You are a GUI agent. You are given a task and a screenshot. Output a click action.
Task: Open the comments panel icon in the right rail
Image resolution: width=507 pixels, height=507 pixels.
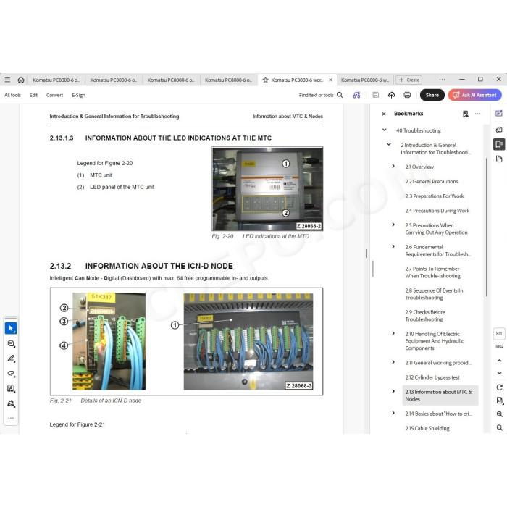499,130
